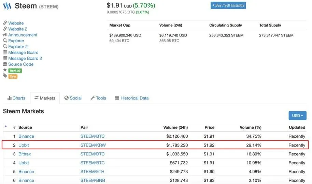The height and width of the screenshot is (184, 312).
Task: Open Message Board link
Action: (x=23, y=52)
